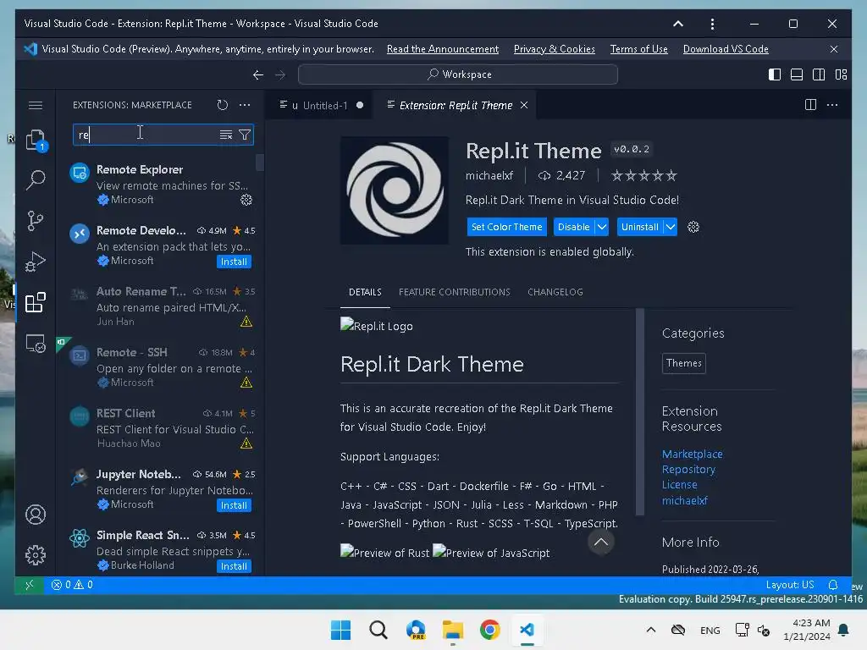This screenshot has width=867, height=650.
Task: Open the michaelxf resource link under License
Action: (x=684, y=500)
